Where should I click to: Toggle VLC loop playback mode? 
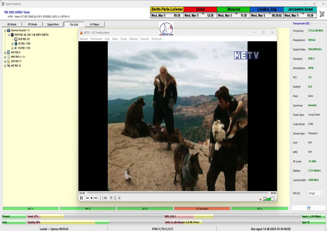115,198
